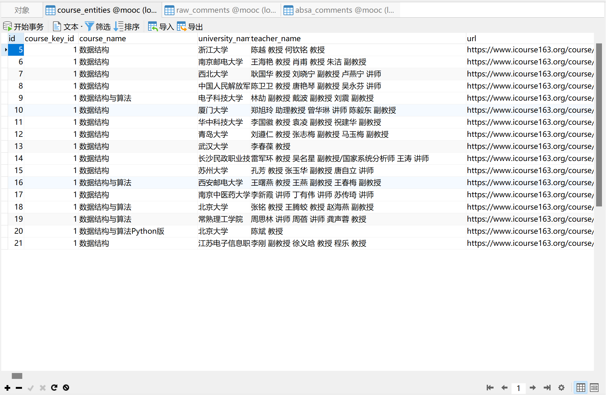Viewport: 606px width, 395px height.
Task: Click the add record plus icon
Action: click(x=7, y=388)
